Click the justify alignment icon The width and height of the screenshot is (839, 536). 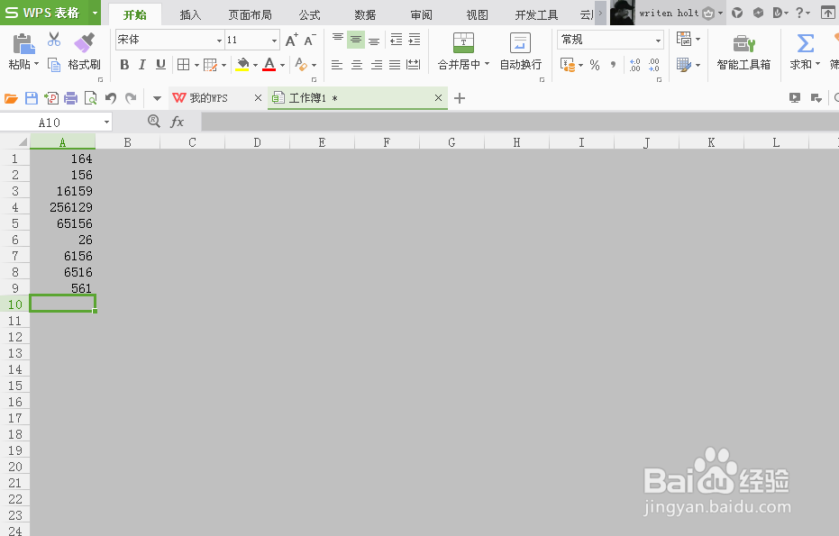pos(395,65)
